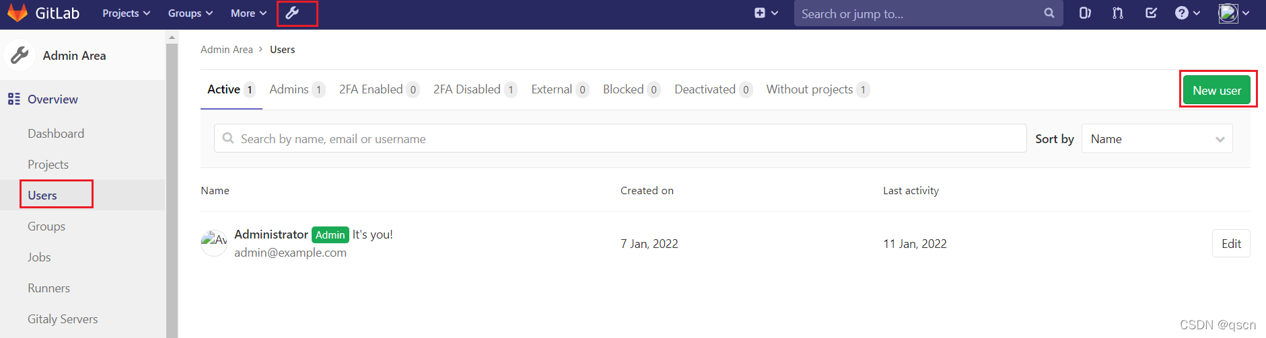The width and height of the screenshot is (1266, 338).
Task: Switch to the Deactivated tab
Action: pos(713,89)
